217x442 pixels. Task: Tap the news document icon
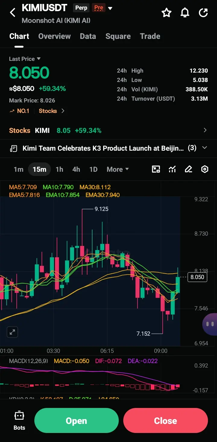tap(14, 148)
